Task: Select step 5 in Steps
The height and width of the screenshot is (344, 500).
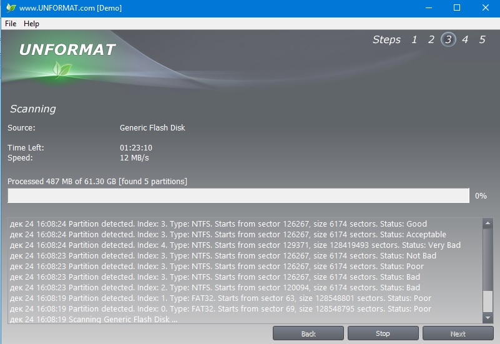Action: pos(482,39)
